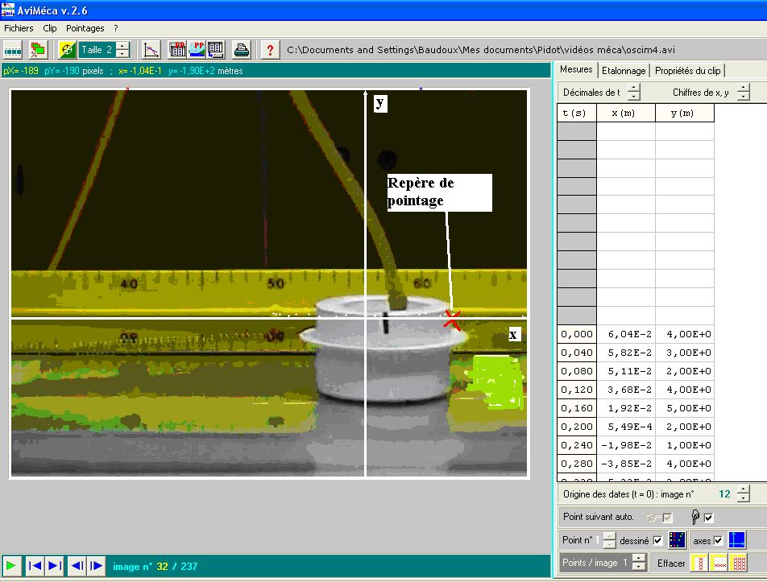Uncheck the 'axes' checkbox
767x582 pixels.
tap(718, 540)
